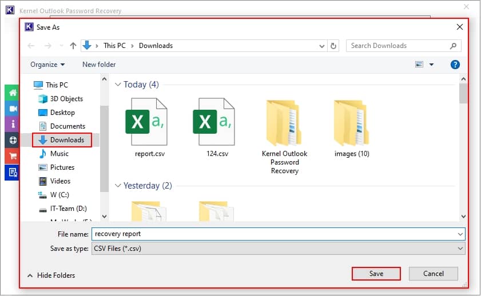481x296 pixels.
Task: Click the search magnifier icon
Action: click(453, 46)
